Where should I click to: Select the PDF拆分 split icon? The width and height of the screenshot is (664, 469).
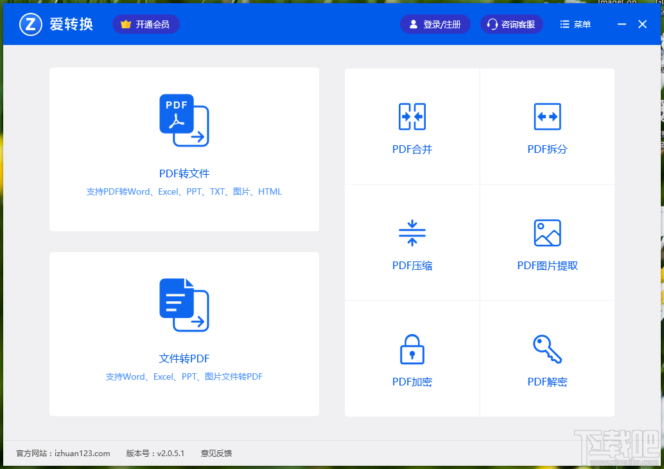pos(546,117)
